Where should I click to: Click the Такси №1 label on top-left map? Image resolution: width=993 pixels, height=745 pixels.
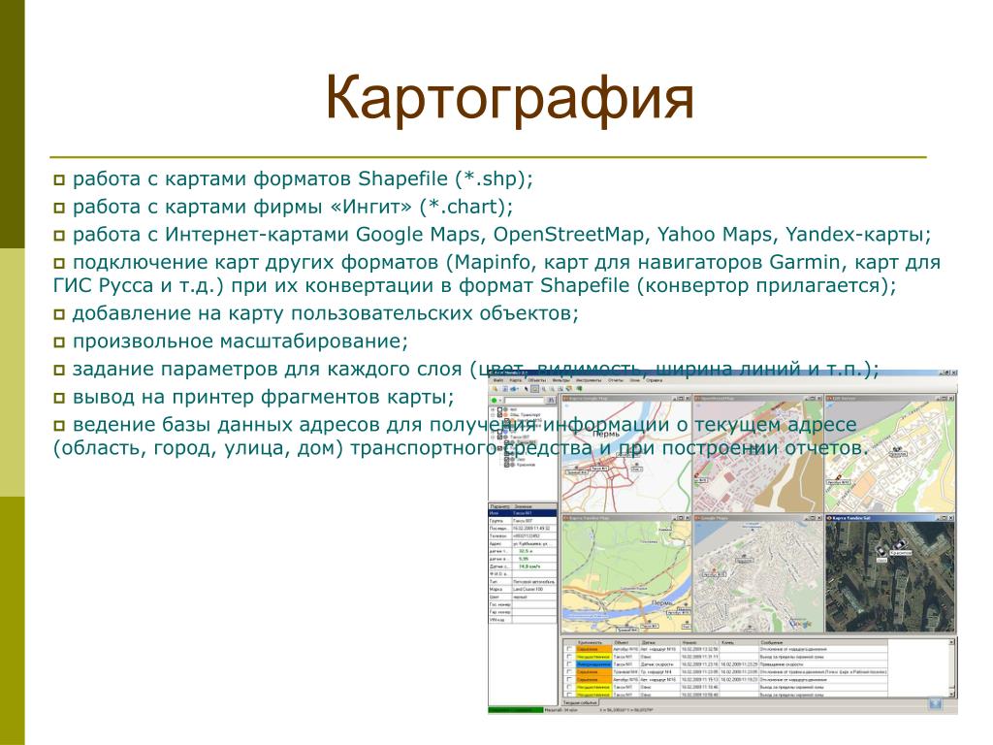(599, 469)
